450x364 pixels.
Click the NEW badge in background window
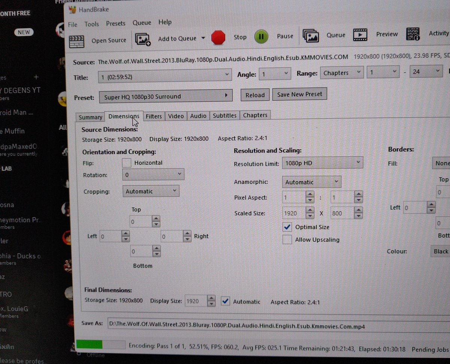24,32
